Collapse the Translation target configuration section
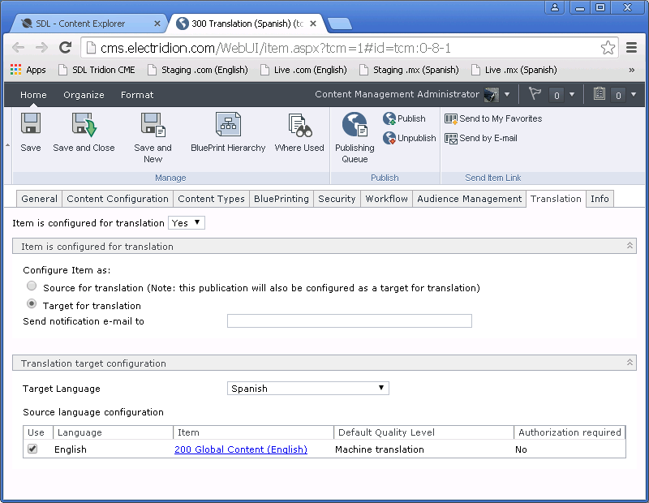The image size is (649, 503). click(x=630, y=363)
